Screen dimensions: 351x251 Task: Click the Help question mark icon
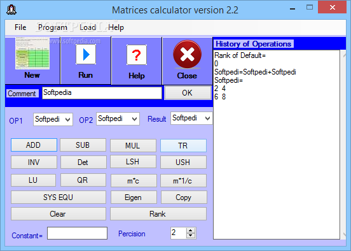pos(137,55)
